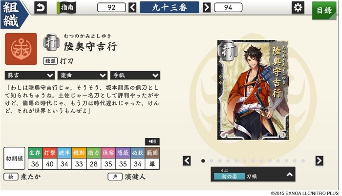
Task: Select the first carousel page dot
Action: (203, 161)
